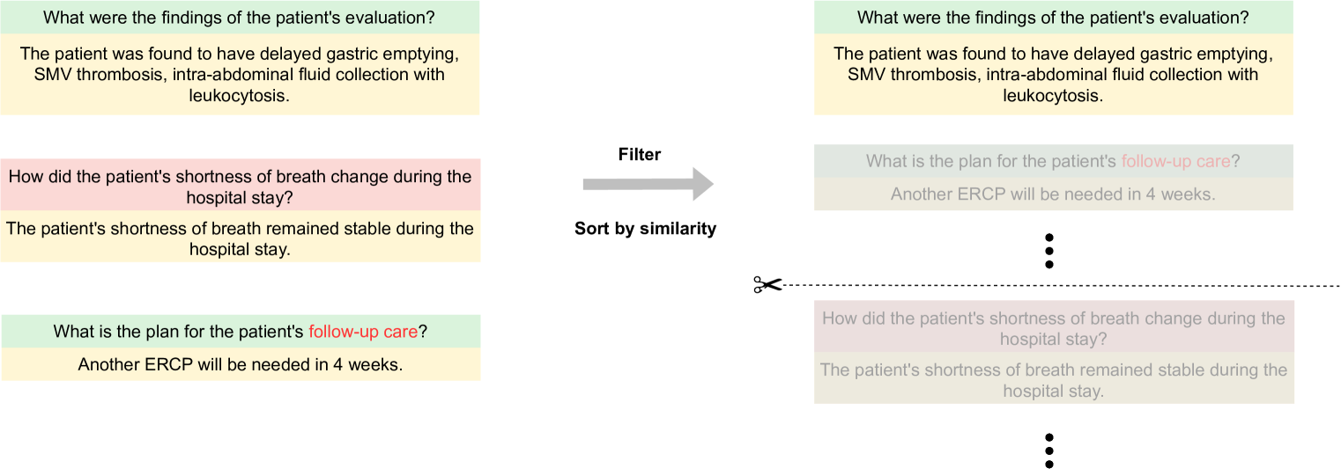Click the gray Filter arrow

tap(648, 185)
